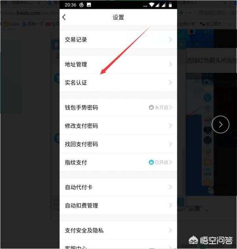Select 找回支付密码 entry
Viewport: 237px width, 249px height.
[x=118, y=144]
